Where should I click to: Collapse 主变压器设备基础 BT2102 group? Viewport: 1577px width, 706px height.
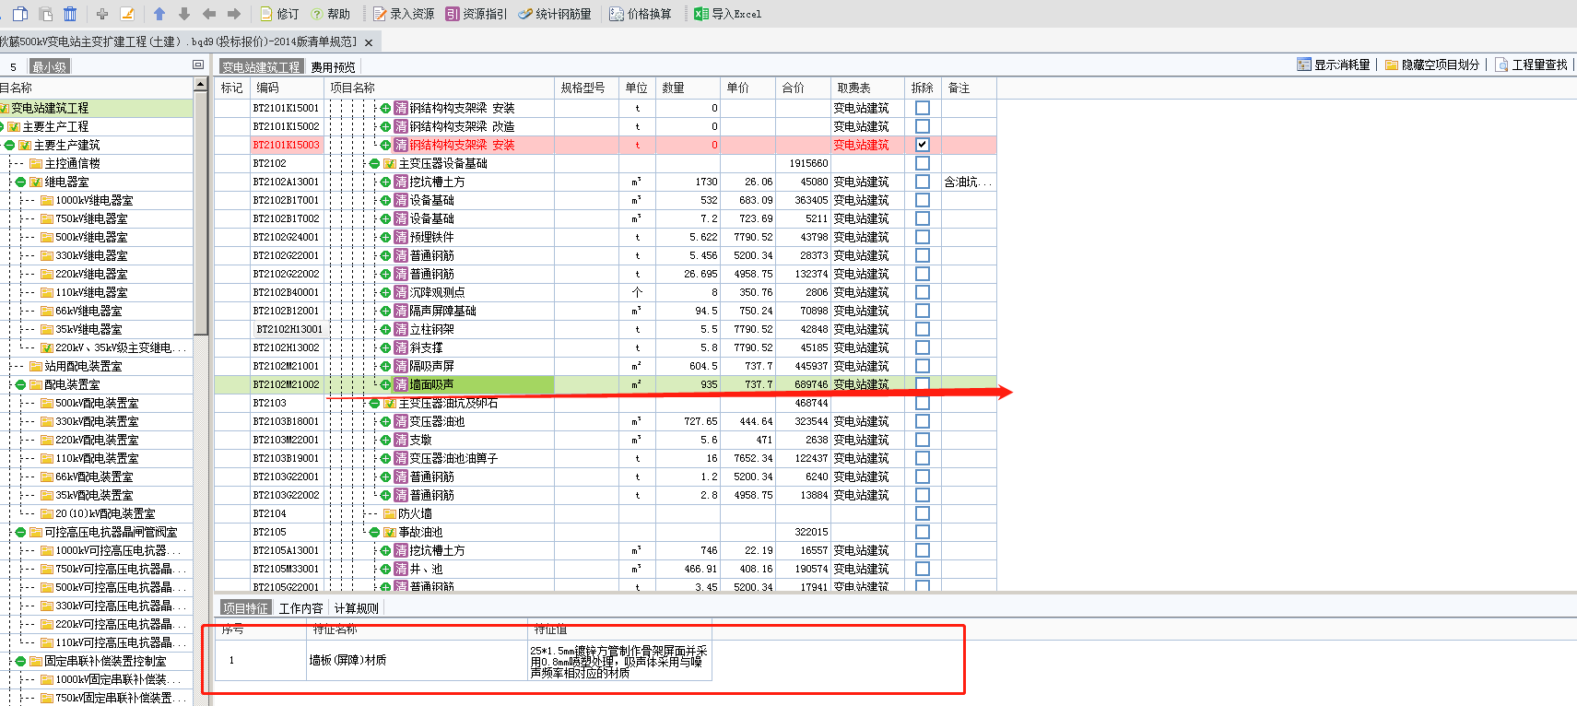click(x=374, y=163)
